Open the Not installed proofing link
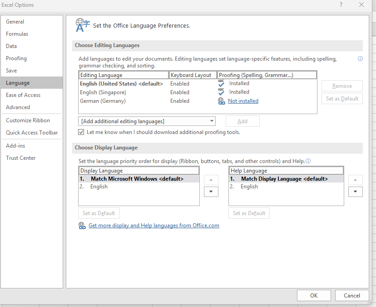The width and height of the screenshot is (376, 307). coord(243,101)
